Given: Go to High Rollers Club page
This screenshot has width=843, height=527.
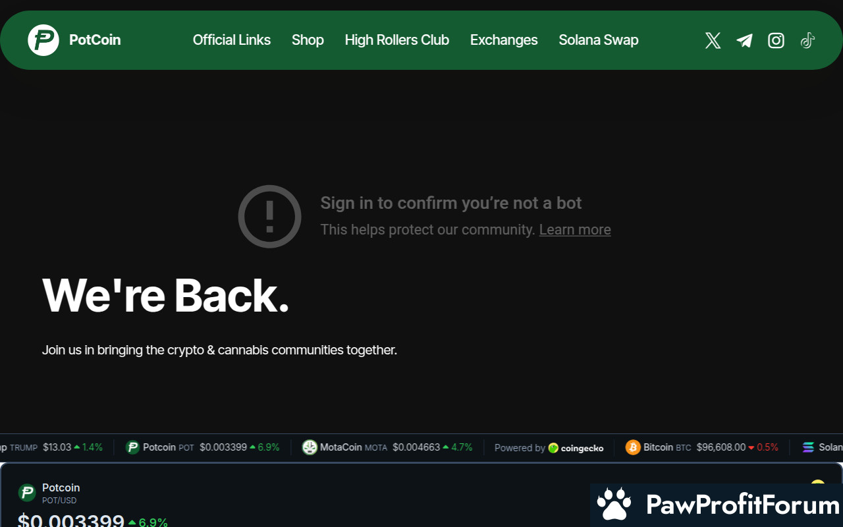Looking at the screenshot, I should (397, 40).
